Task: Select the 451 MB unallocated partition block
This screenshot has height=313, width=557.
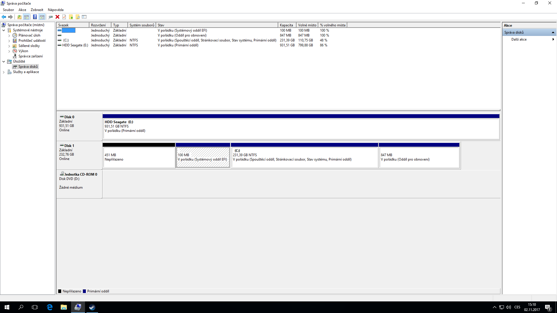Action: coord(139,157)
